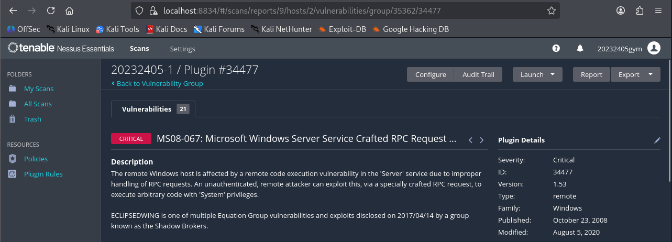Screen dimensions: 672x242
Task: Open the Launch dropdown
Action: [x=537, y=74]
